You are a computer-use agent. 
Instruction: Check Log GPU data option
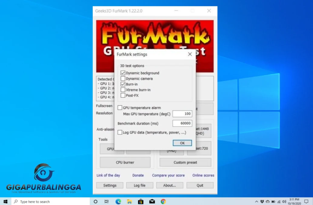point(120,132)
